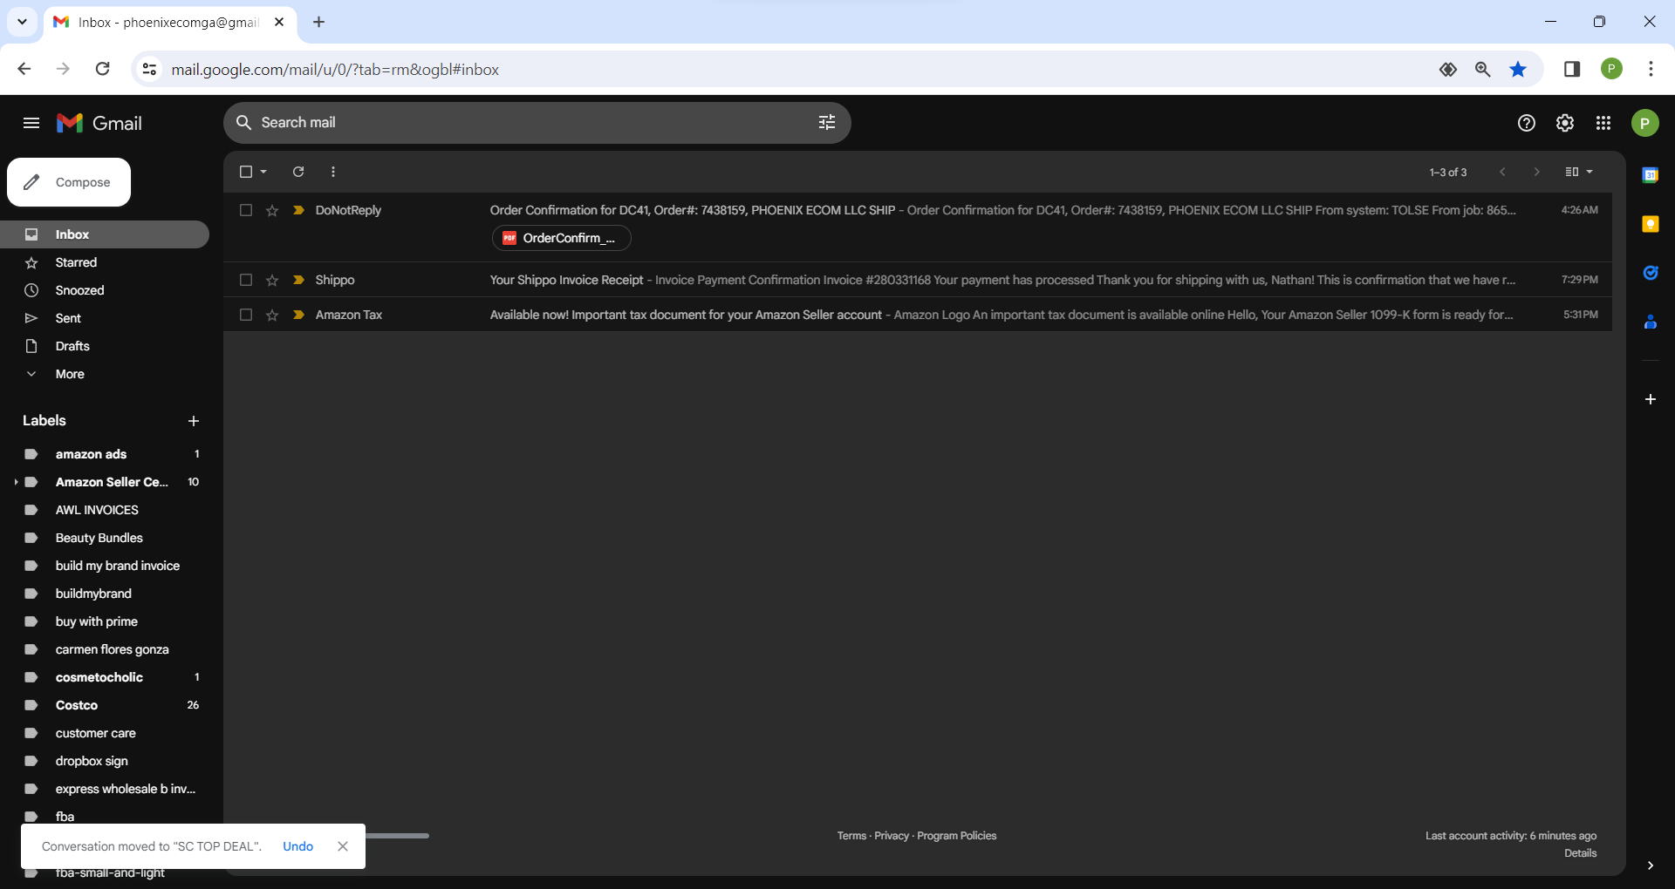Toggle importance marker on Shippo email

[298, 280]
